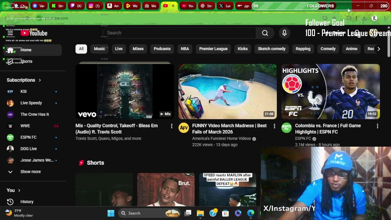The width and height of the screenshot is (391, 220).
Task: Select the Music filter chip
Action: pyautogui.click(x=99, y=49)
